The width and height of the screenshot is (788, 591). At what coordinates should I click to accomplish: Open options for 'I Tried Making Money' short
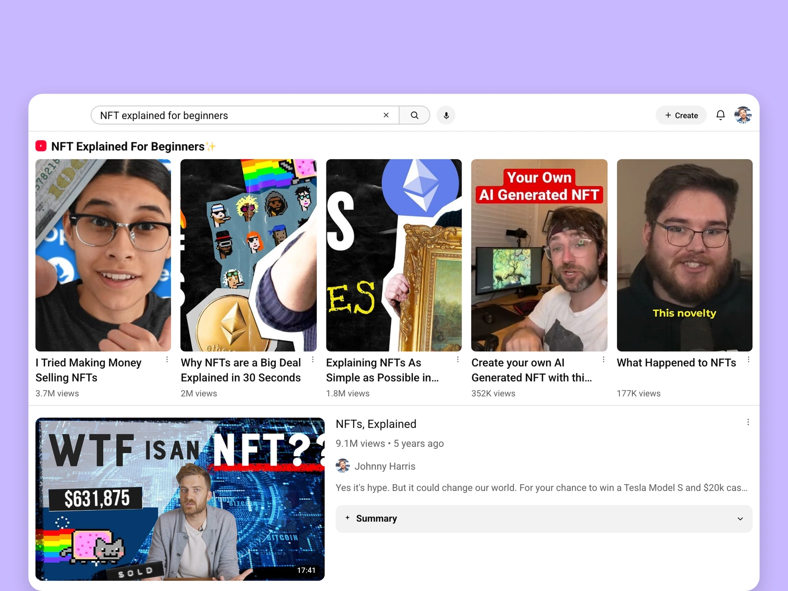click(167, 360)
